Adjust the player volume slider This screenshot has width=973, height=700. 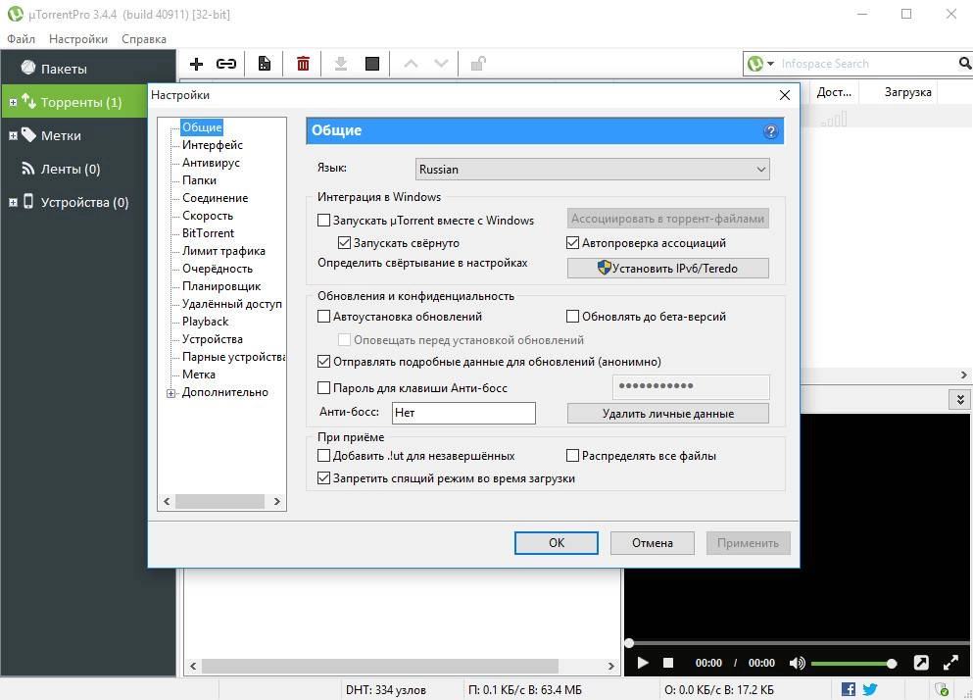[892, 663]
